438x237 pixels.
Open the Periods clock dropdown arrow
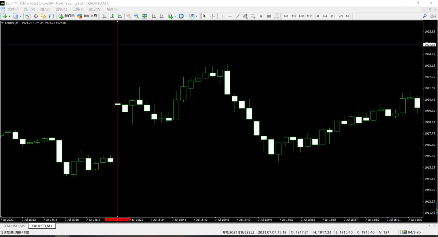pyautogui.click(x=186, y=16)
